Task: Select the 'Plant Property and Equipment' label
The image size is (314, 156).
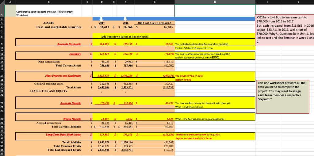Action: pos(63,76)
